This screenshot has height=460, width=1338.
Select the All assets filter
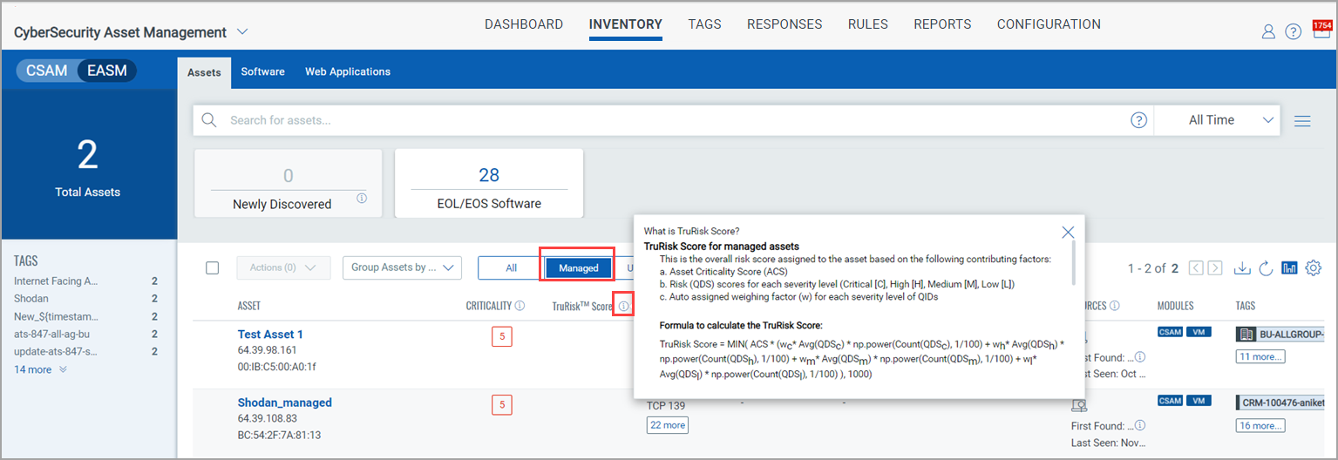511,267
